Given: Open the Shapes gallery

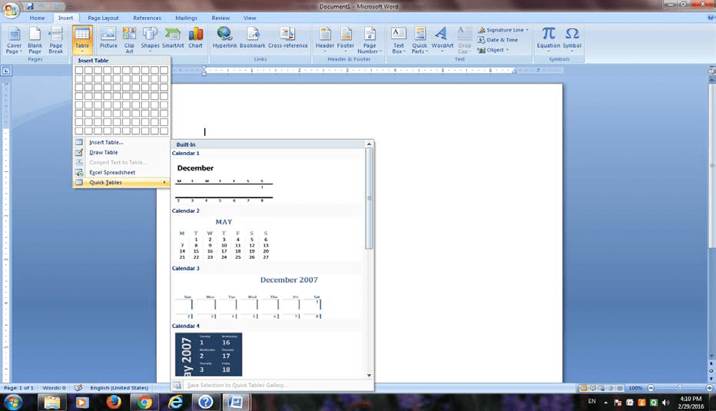Looking at the screenshot, I should [x=150, y=39].
